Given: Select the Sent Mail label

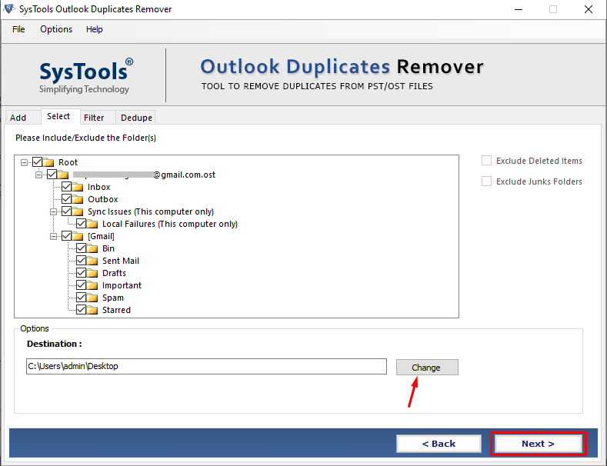Looking at the screenshot, I should [x=121, y=261].
